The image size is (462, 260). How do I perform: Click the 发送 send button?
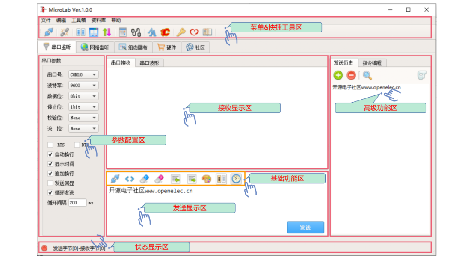tap(305, 227)
